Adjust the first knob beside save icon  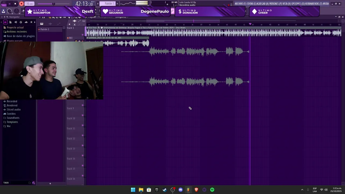(10, 11)
